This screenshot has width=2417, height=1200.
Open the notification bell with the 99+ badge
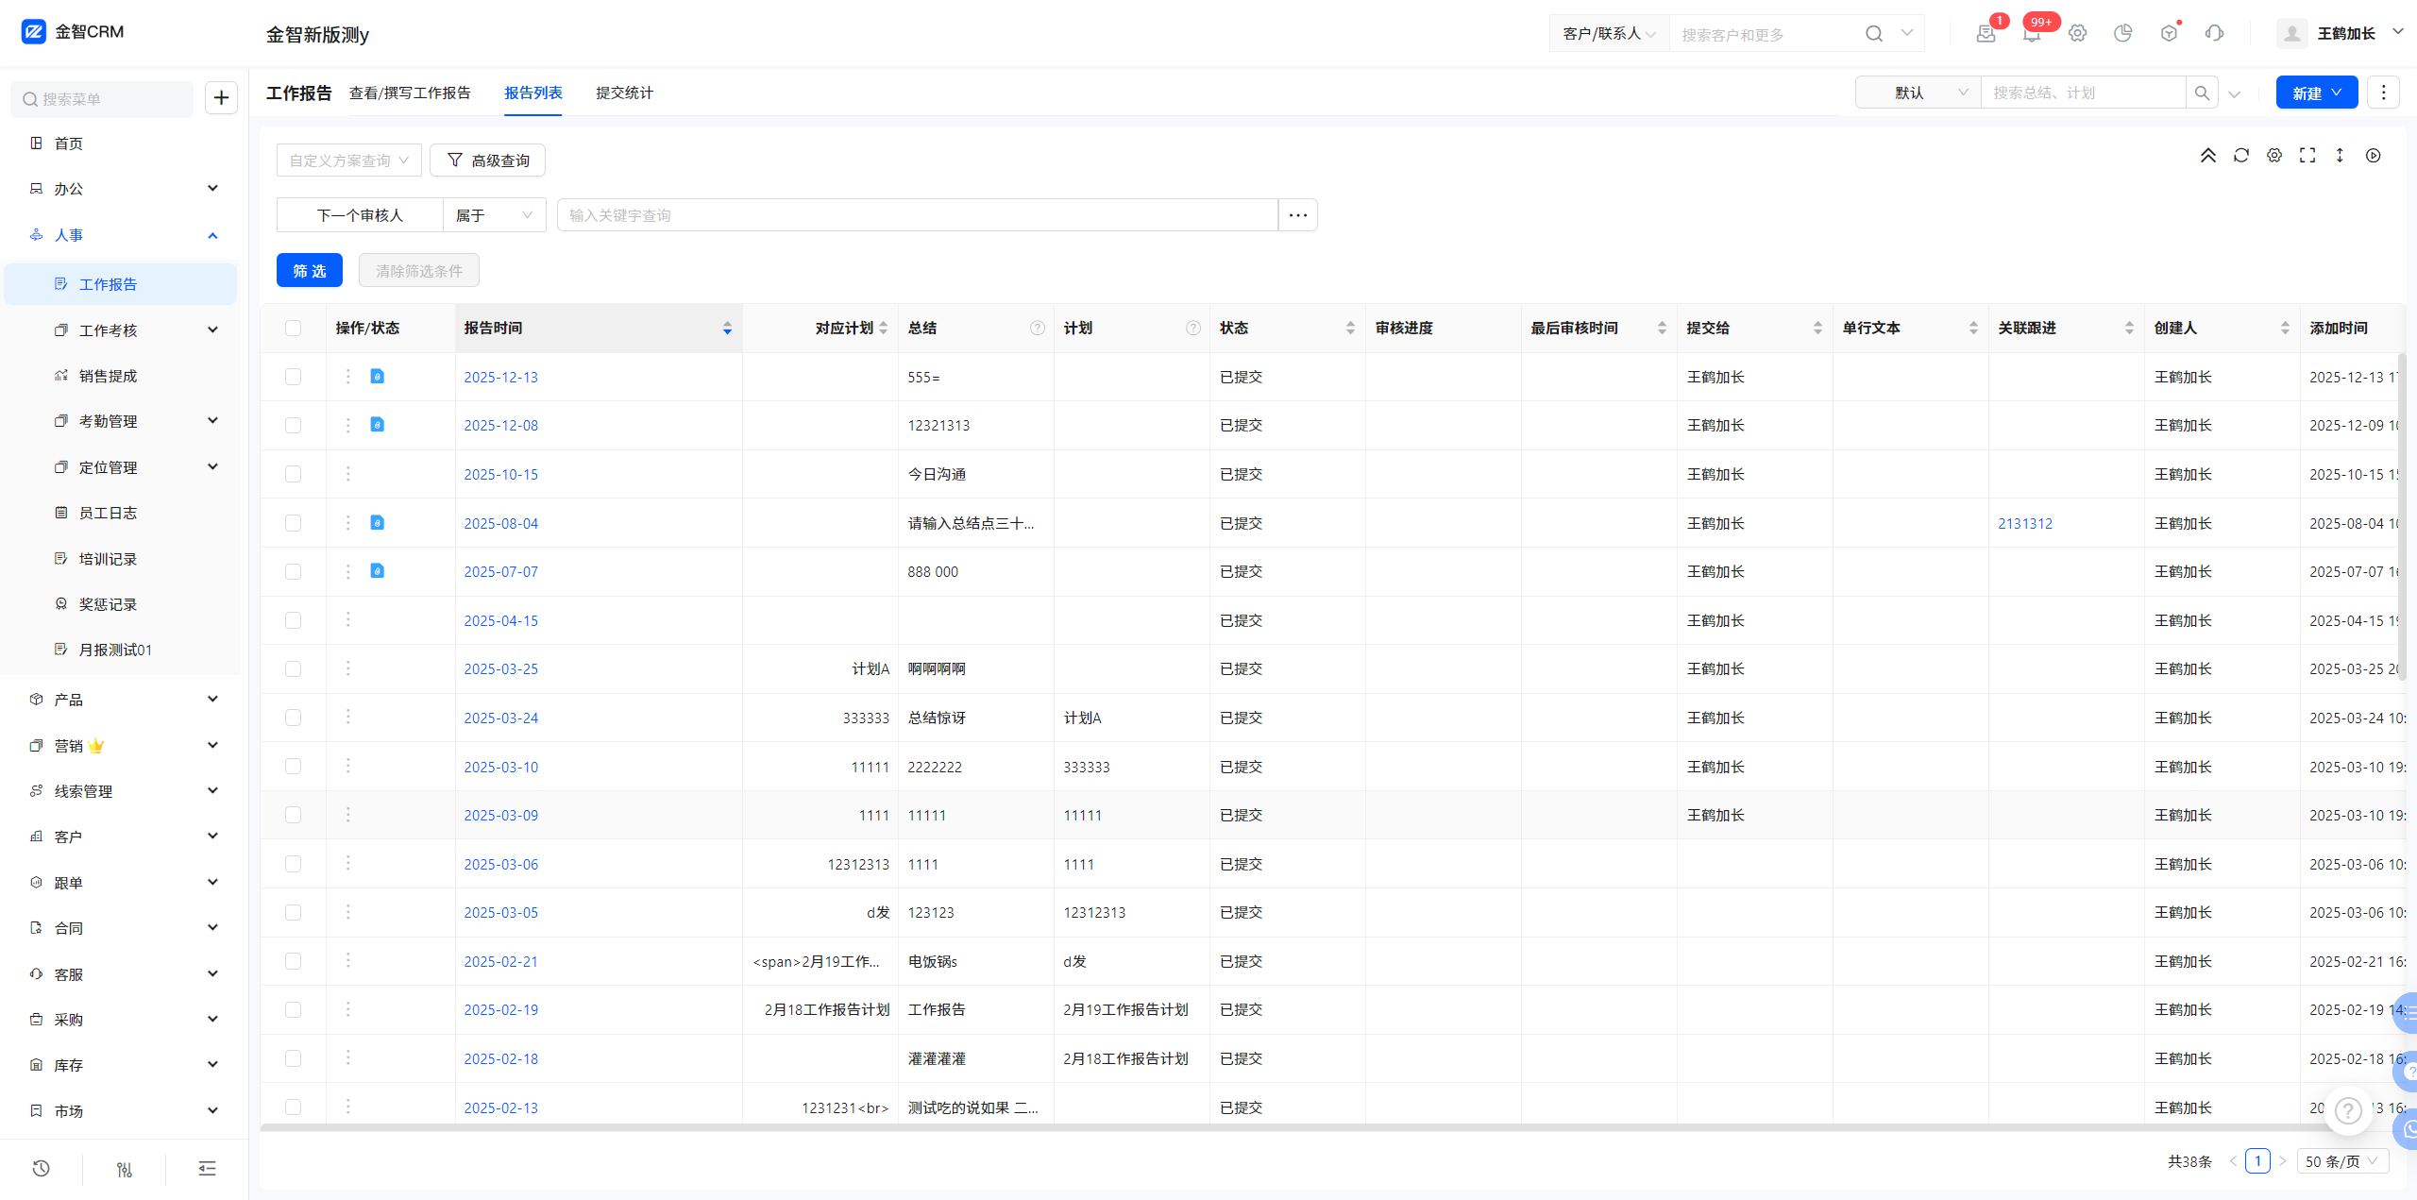pos(2032,34)
